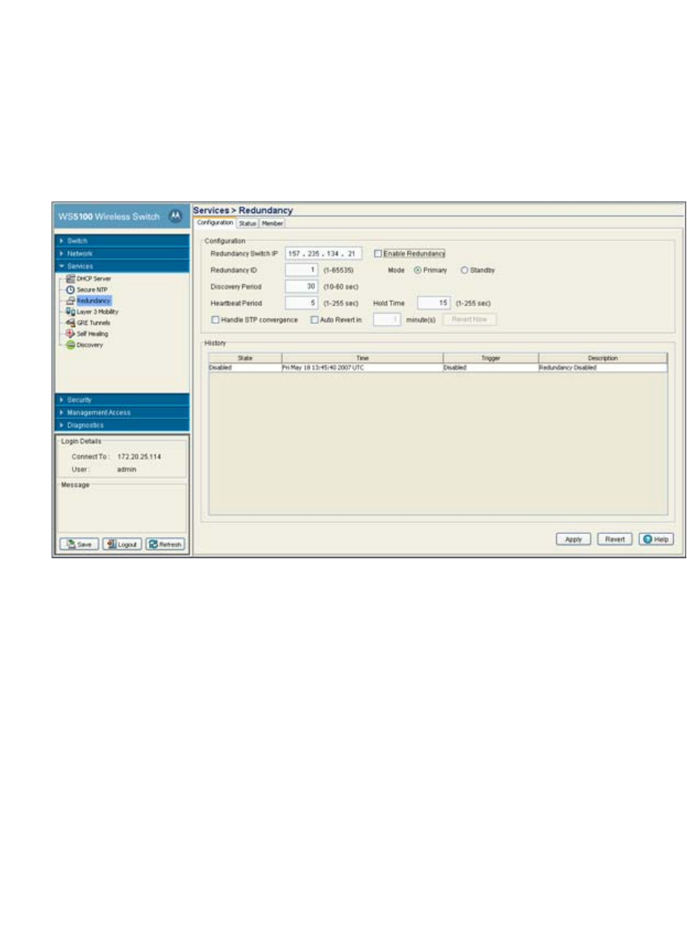Click the disabled Revert Now button
Image resolution: width=687 pixels, height=952 pixels.
coord(470,320)
